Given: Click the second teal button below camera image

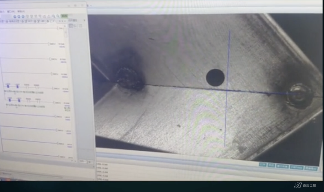Looking at the screenshot, I should pyautogui.click(x=271, y=165).
